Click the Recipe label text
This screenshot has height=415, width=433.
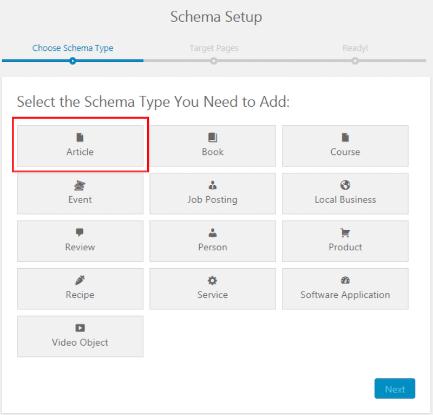coord(80,295)
